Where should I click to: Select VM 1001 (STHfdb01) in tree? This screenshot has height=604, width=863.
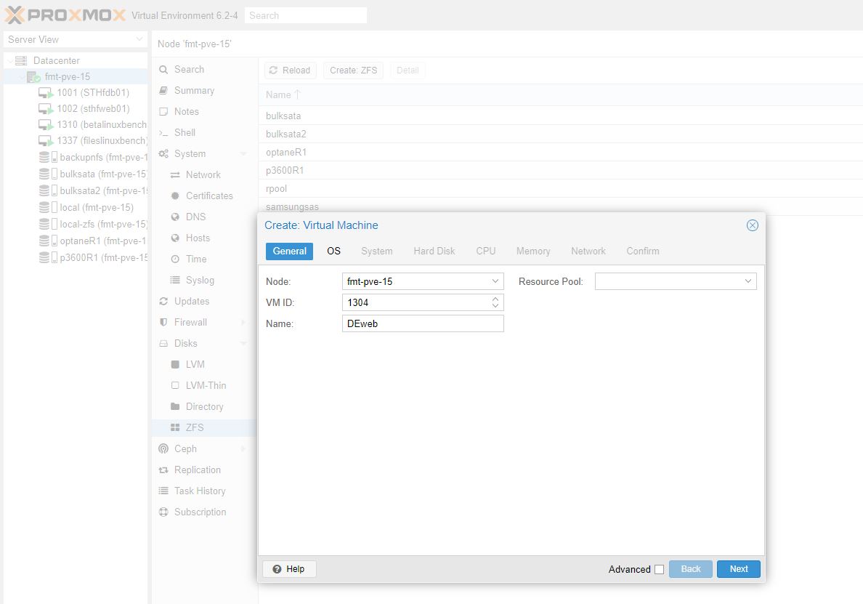[92, 93]
